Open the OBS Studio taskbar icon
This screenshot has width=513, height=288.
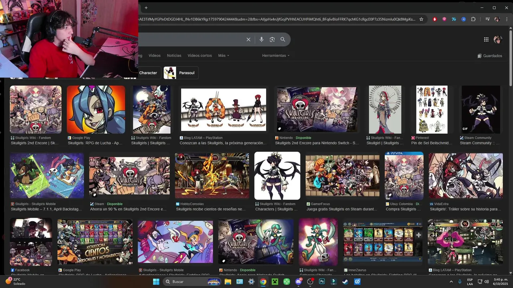click(x=310, y=282)
